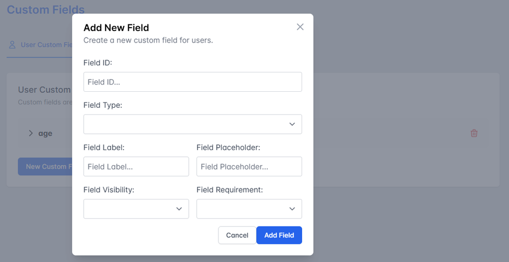Click the Add New Field heading
The width and height of the screenshot is (509, 262).
[x=116, y=28]
